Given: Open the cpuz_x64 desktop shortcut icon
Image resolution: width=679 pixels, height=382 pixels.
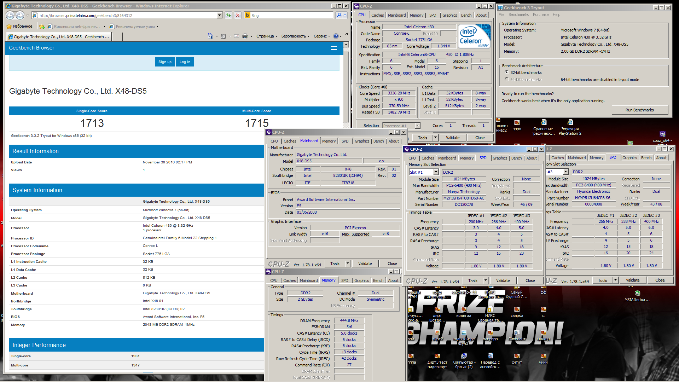Looking at the screenshot, I should (662, 137).
